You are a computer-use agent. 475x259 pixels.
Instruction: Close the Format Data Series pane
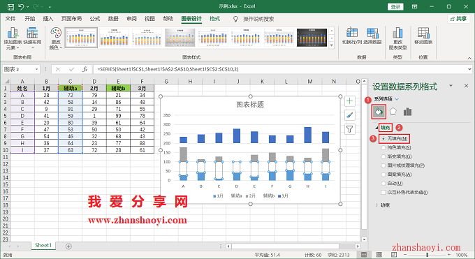click(466, 86)
